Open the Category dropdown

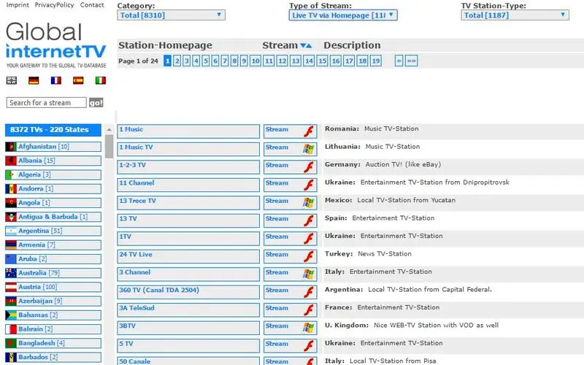pos(171,15)
